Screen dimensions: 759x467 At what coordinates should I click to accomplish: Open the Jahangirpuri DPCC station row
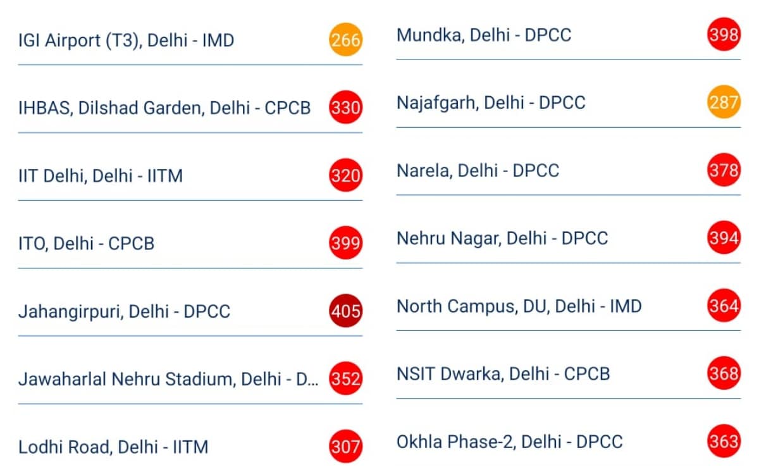click(124, 312)
